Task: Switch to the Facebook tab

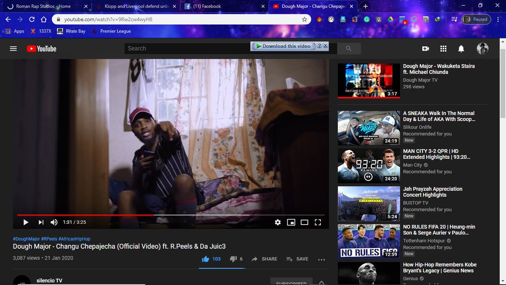Action: tap(223, 6)
